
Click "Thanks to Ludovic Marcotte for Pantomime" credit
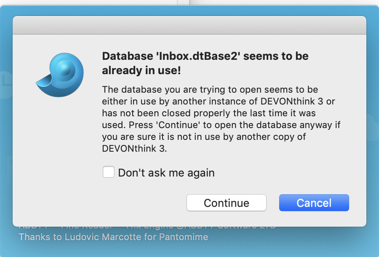113,237
